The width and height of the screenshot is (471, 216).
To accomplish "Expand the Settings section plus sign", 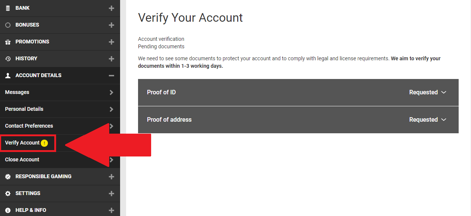I will (111, 194).
